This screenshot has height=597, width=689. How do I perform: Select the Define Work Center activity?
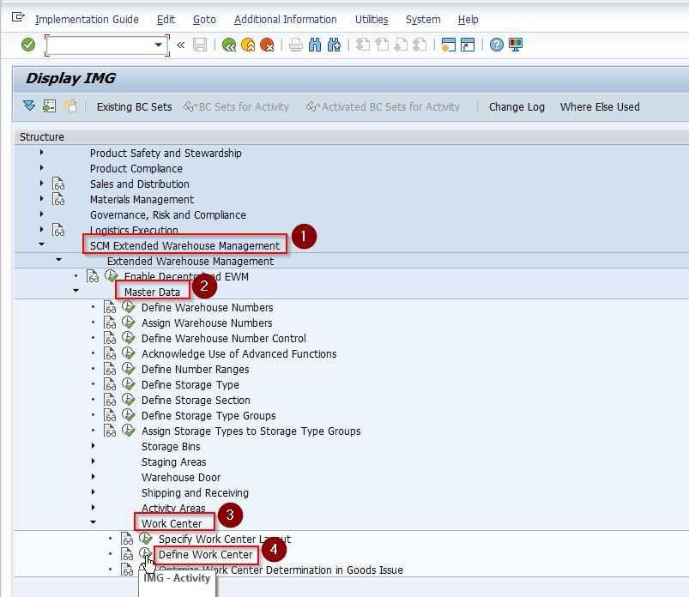(206, 554)
